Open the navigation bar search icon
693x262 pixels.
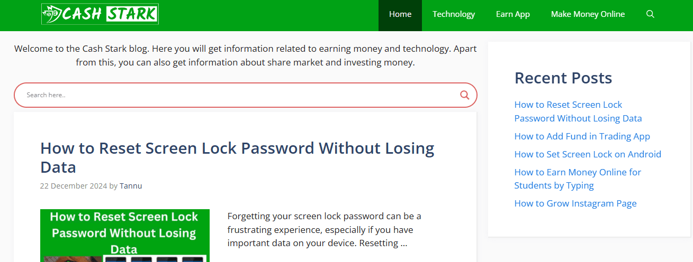pos(650,14)
